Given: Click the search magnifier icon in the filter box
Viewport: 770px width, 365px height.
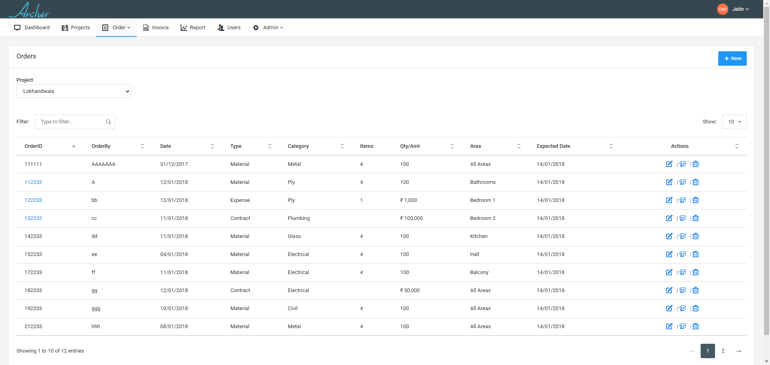Looking at the screenshot, I should [x=108, y=122].
